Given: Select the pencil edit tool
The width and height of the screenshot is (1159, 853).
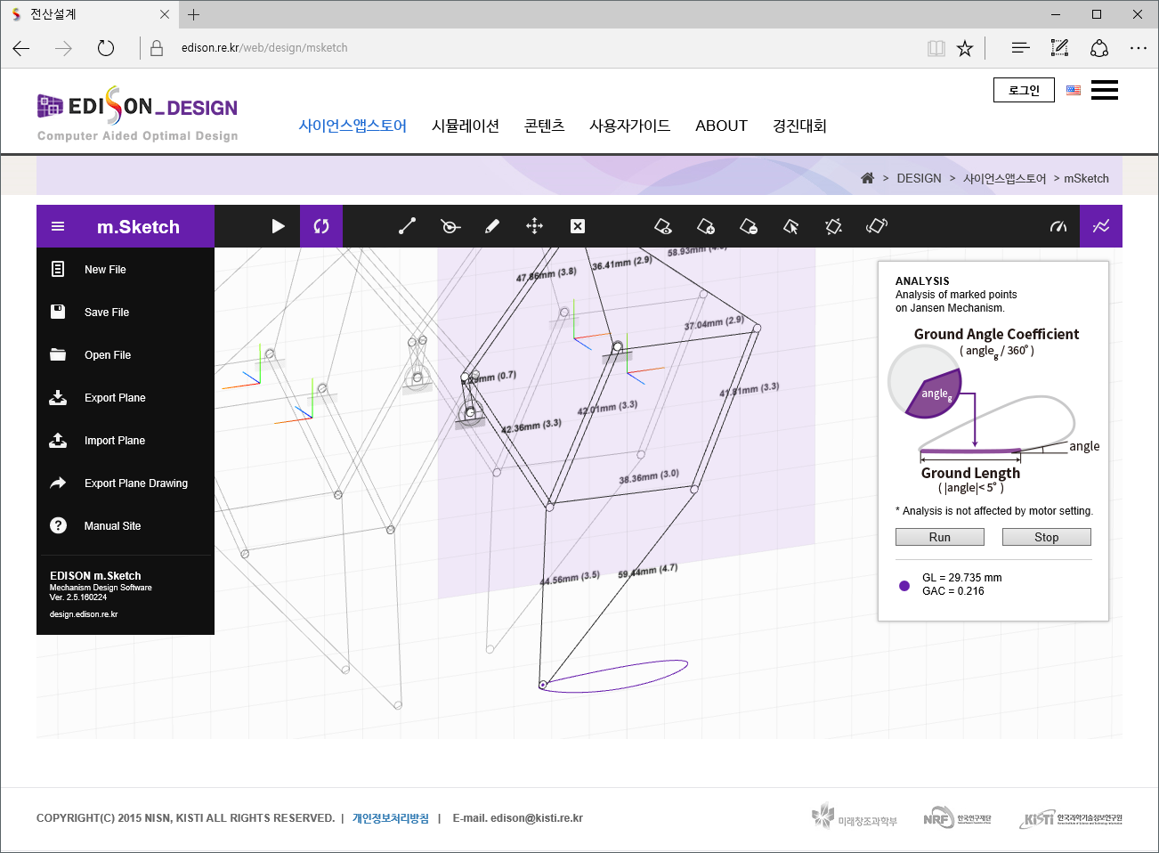Looking at the screenshot, I should pos(492,226).
